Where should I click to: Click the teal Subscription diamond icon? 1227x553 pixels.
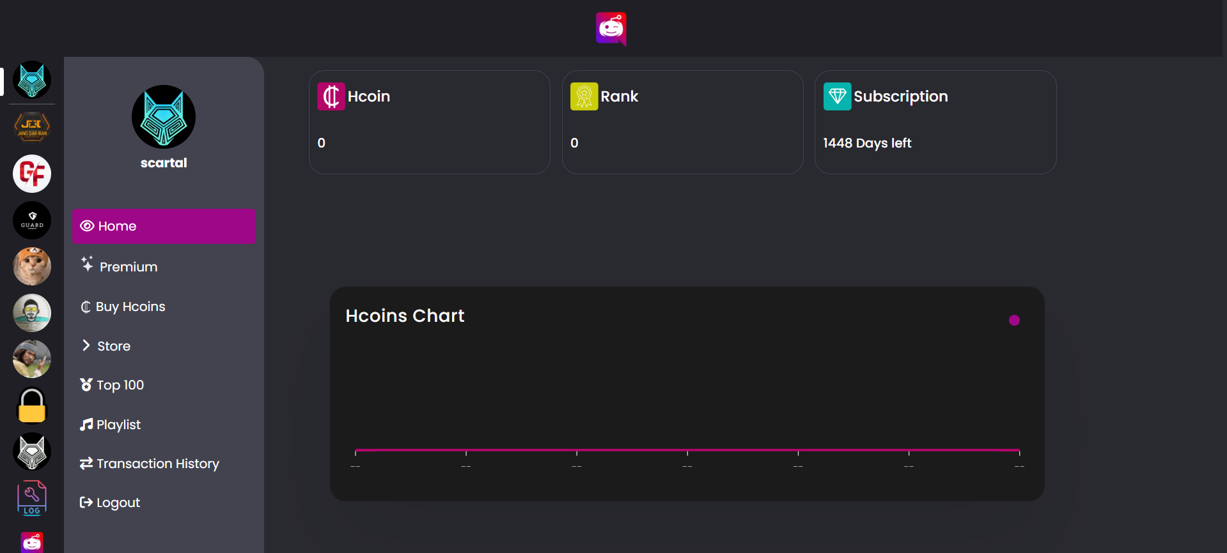[837, 96]
